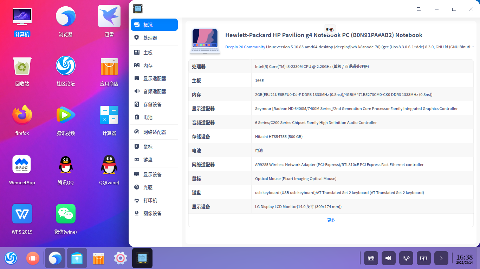Expand the tray with the chevron arrow
This screenshot has width=480, height=269.
coord(441,258)
